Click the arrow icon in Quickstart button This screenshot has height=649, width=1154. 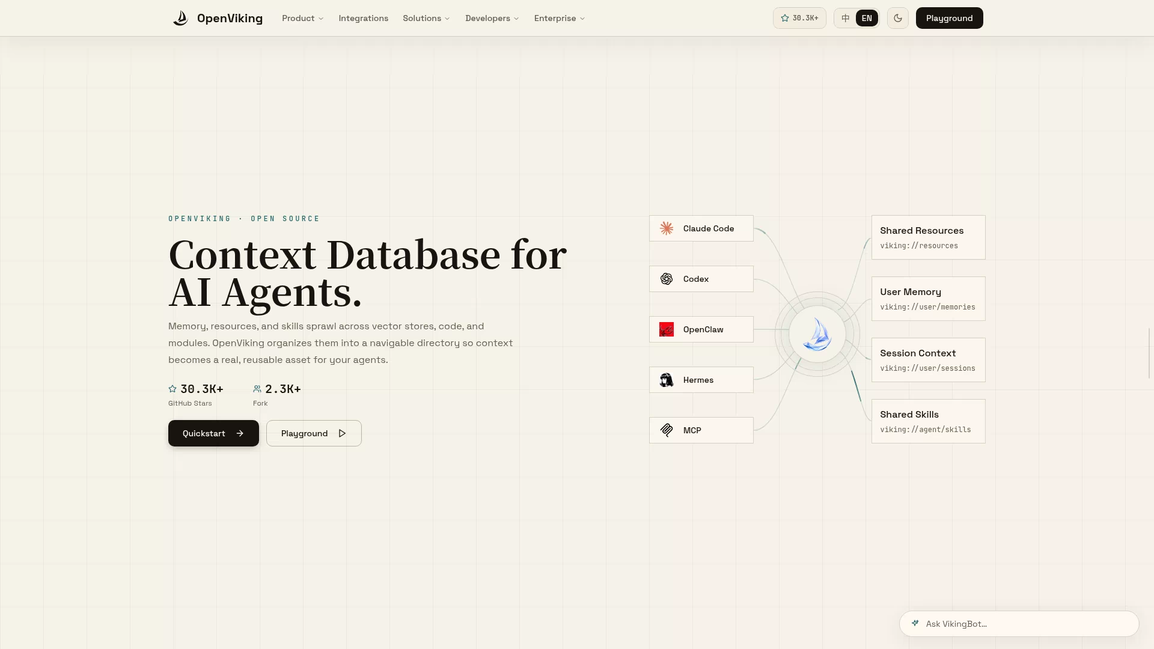[240, 433]
